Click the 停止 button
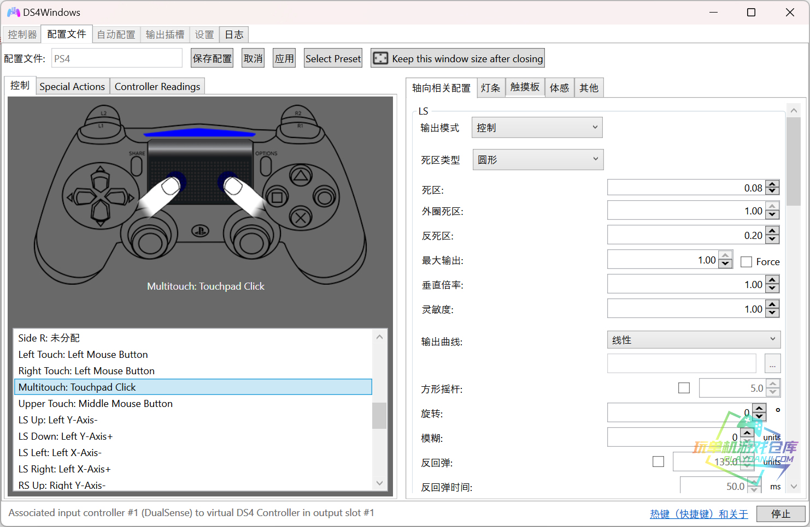 [780, 514]
